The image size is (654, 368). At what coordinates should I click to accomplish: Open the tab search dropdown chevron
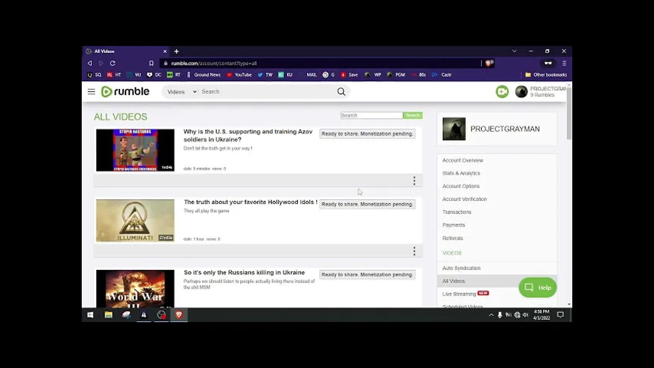click(514, 51)
